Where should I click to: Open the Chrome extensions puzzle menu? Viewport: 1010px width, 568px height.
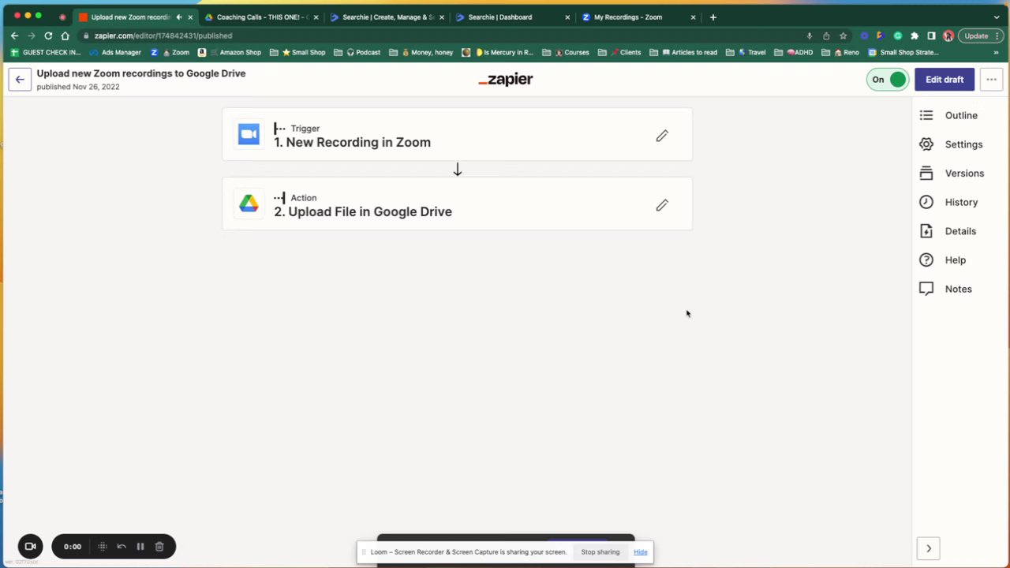915,35
